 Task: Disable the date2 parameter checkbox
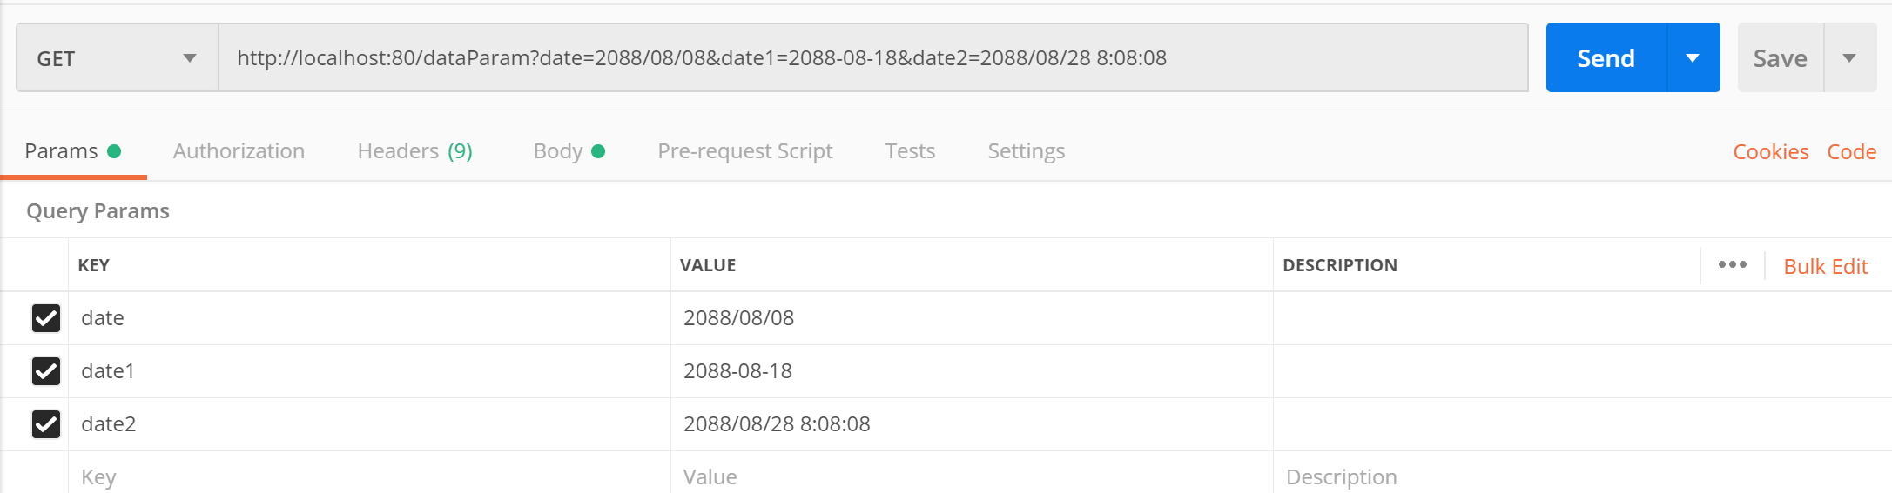click(46, 424)
